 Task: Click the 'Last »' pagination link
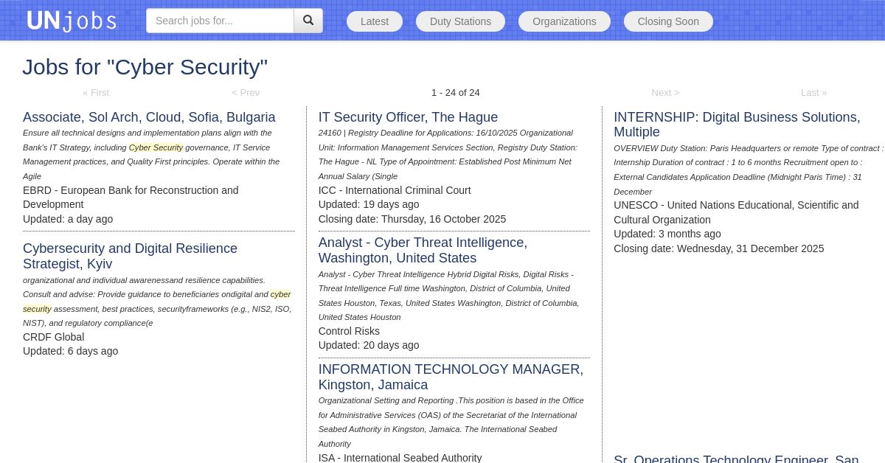[813, 93]
